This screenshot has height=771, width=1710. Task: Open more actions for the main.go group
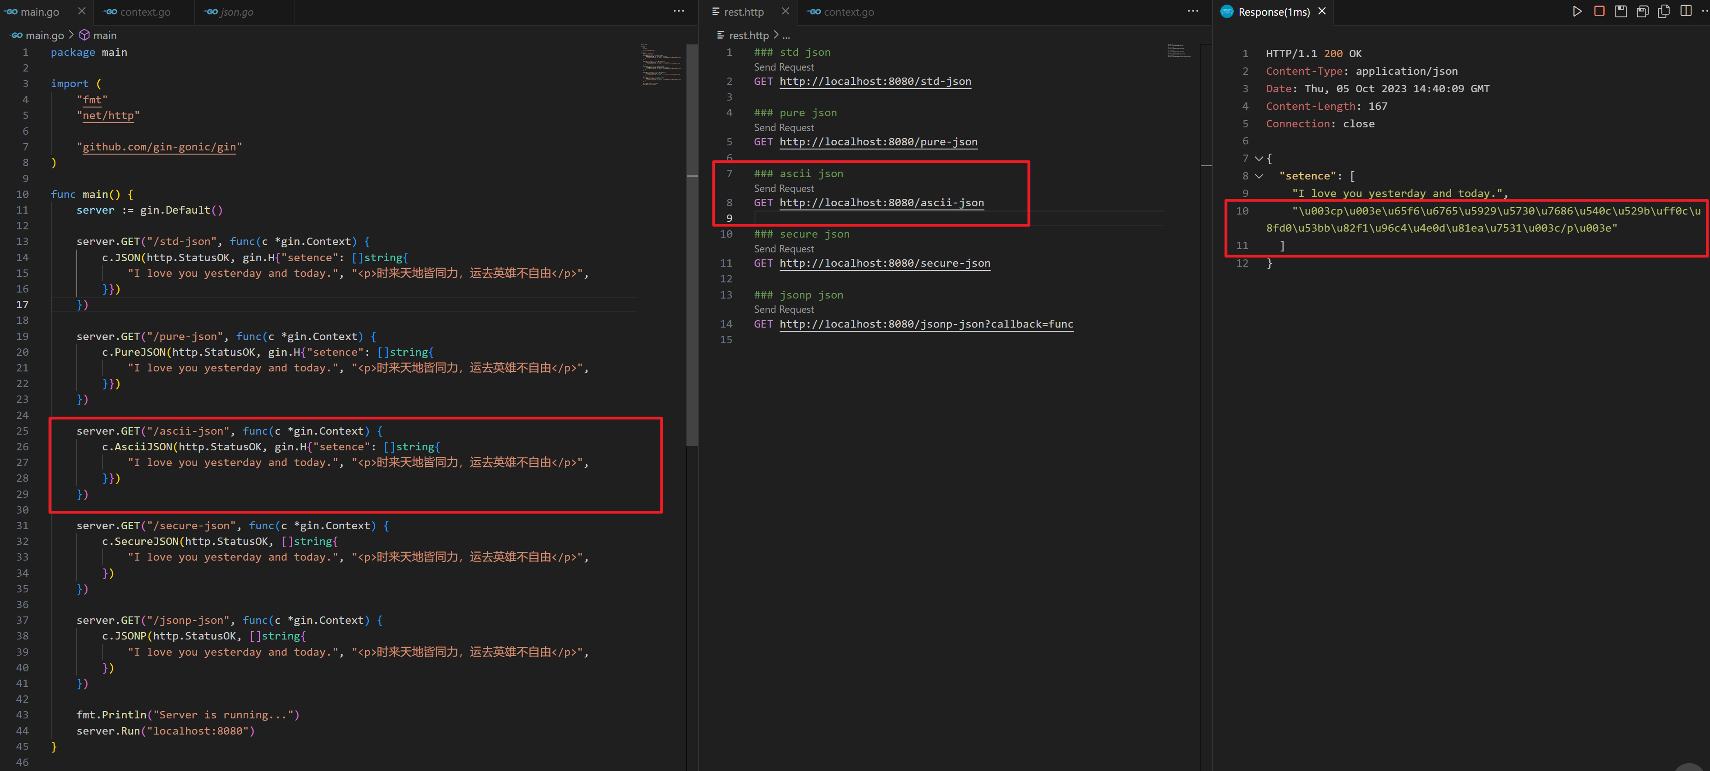(x=678, y=11)
